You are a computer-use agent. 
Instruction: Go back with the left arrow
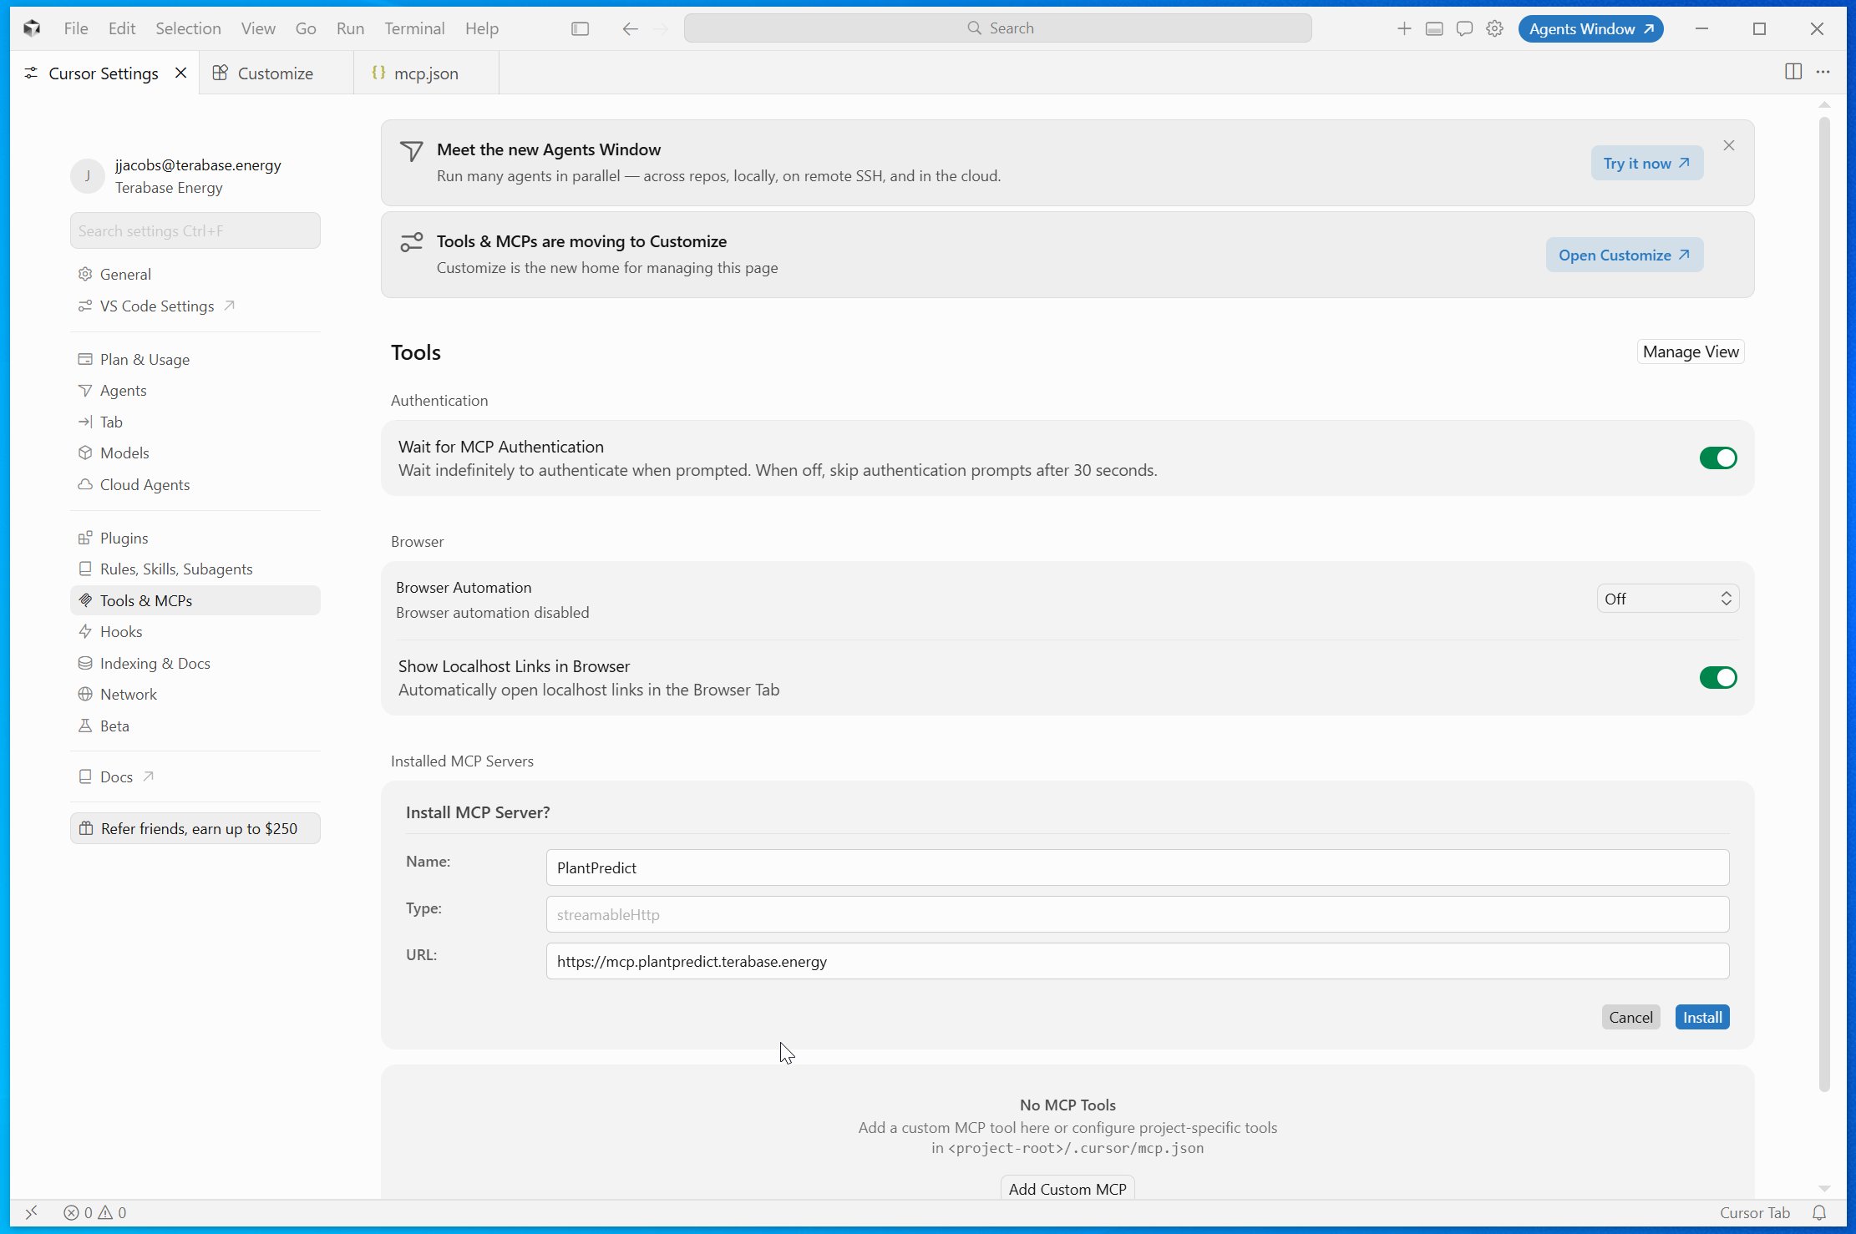pos(630,28)
